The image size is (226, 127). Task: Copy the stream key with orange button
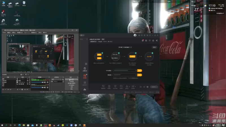tap(140, 75)
